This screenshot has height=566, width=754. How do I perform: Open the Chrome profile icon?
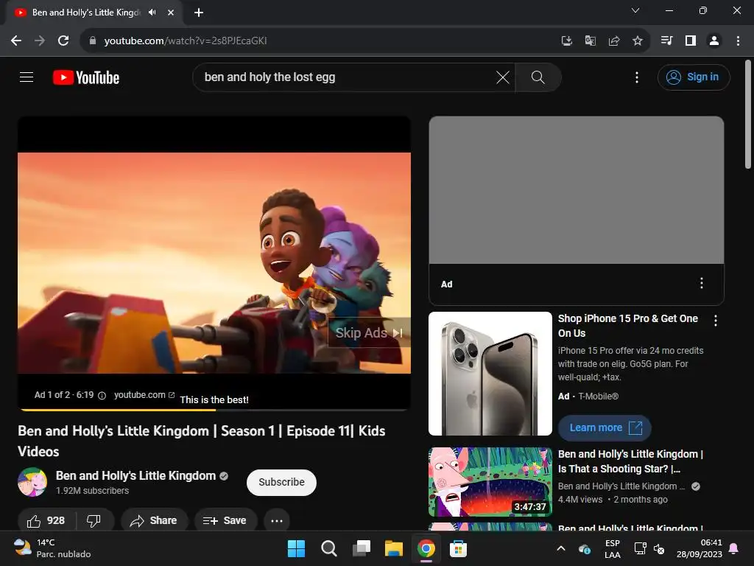[x=714, y=41]
